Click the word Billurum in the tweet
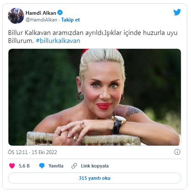This screenshot has width=191, height=194. [21, 41]
